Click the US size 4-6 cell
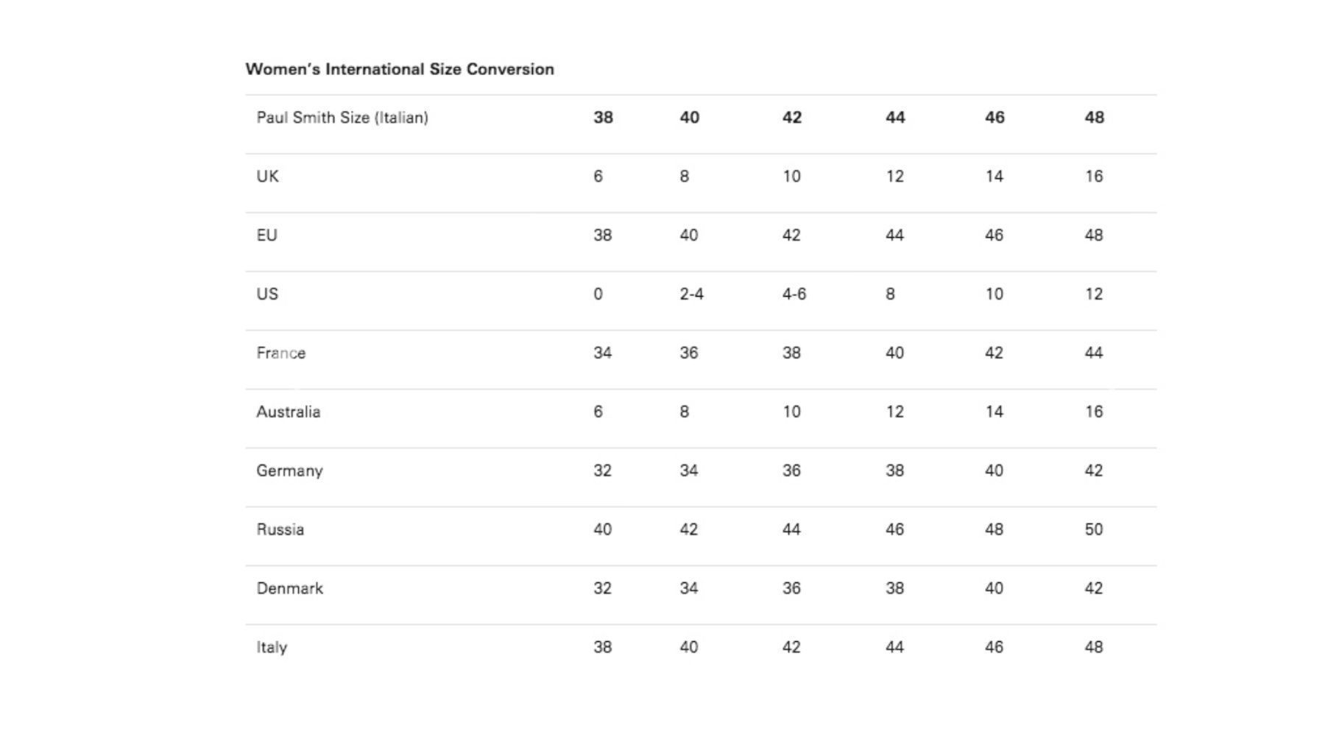 (x=794, y=294)
